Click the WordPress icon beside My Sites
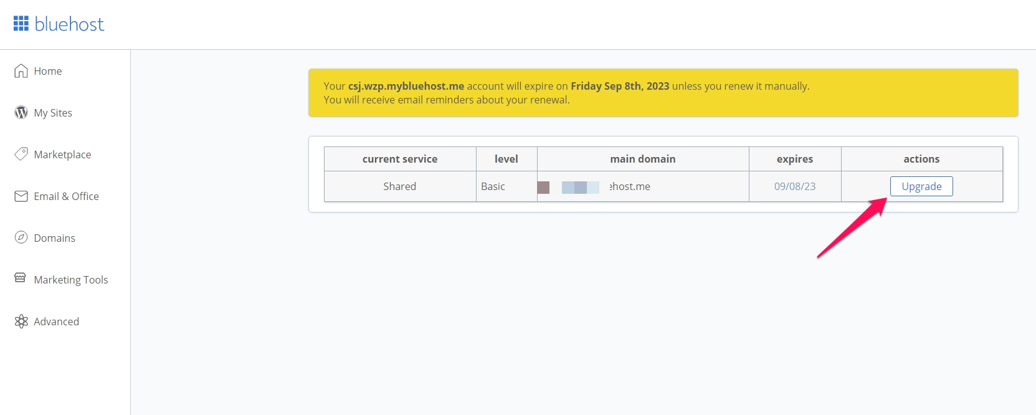Image resolution: width=1036 pixels, height=415 pixels. click(21, 113)
